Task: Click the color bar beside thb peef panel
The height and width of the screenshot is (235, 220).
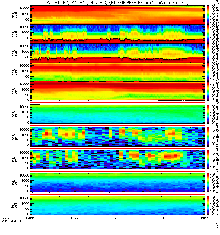Action: (208, 34)
